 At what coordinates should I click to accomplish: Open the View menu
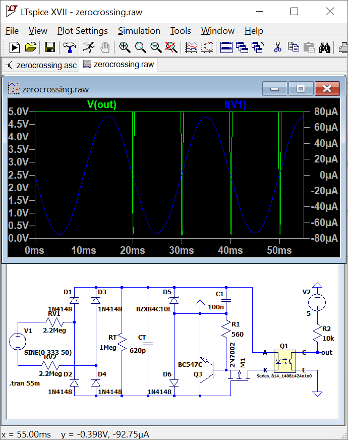(38, 31)
